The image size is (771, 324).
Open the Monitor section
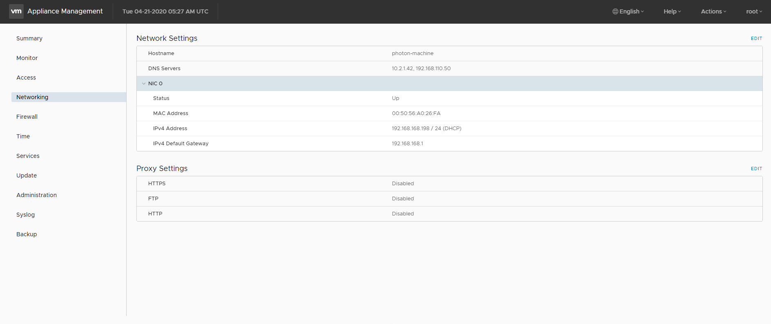click(27, 58)
